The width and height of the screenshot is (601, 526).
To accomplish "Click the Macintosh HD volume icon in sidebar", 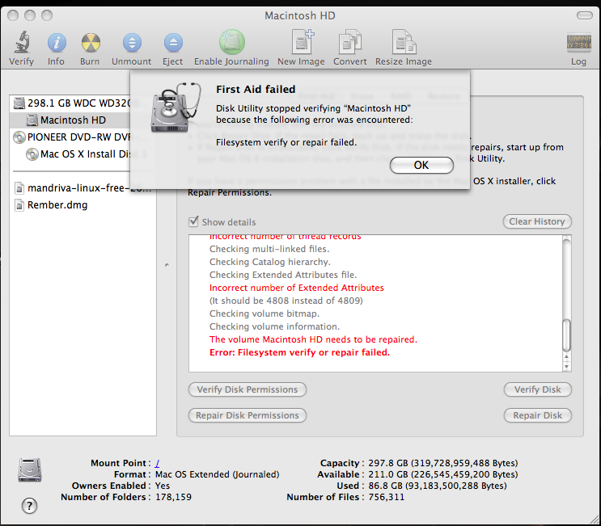I will [x=32, y=120].
